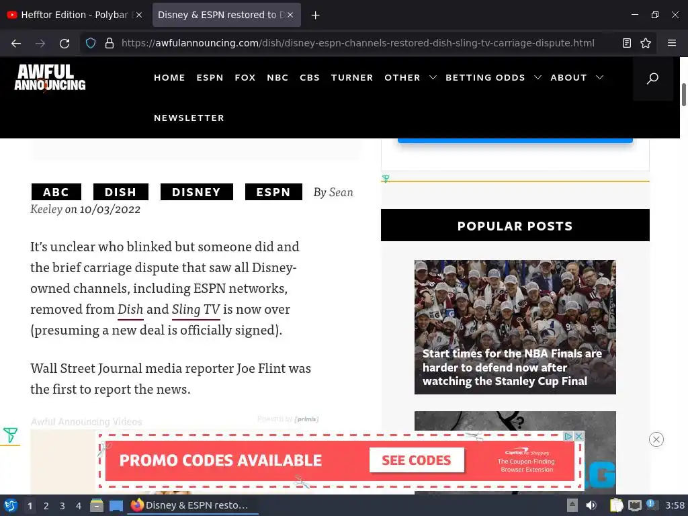This screenshot has width=688, height=516.
Task: Open the NEWSLETTER nav link
Action: coord(189,118)
